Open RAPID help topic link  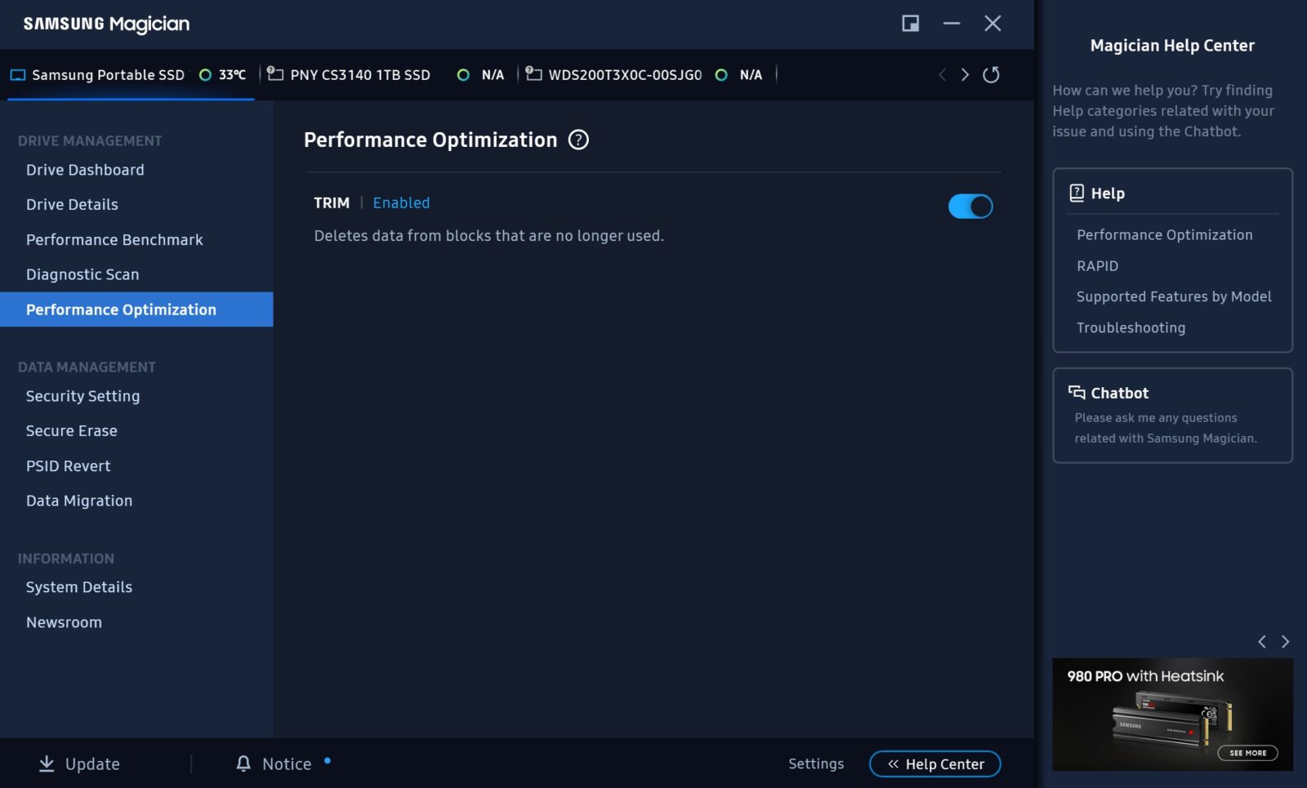pyautogui.click(x=1097, y=266)
